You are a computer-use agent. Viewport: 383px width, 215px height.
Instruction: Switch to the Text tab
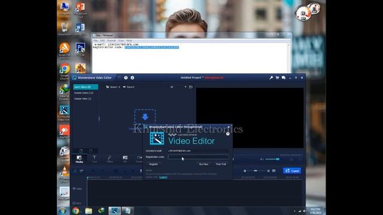(95, 159)
